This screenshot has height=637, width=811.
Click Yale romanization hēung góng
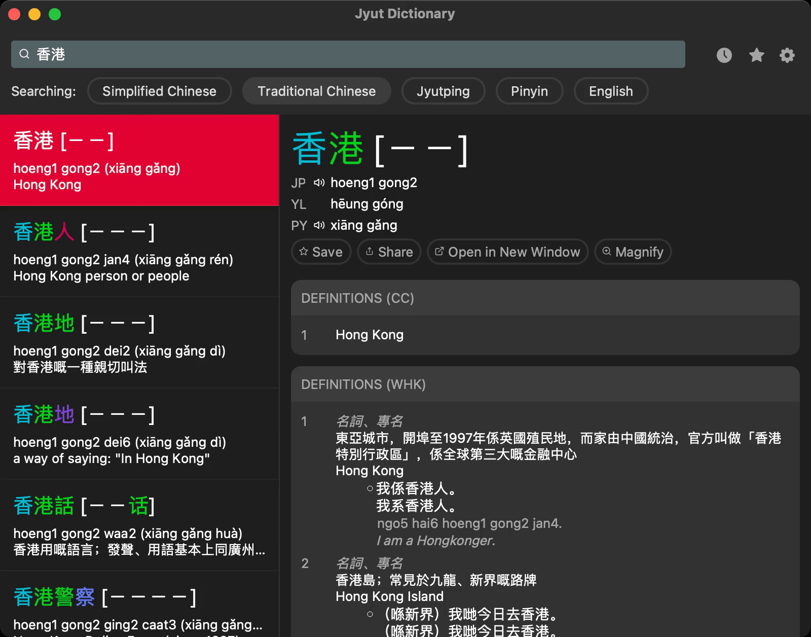[367, 204]
